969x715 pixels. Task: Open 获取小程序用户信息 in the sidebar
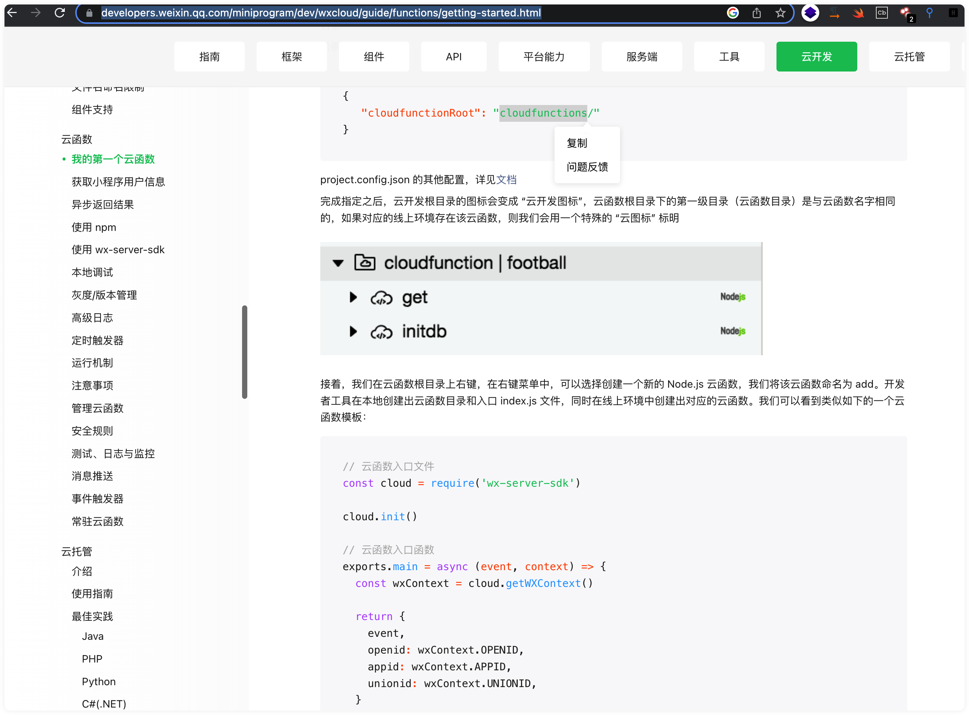[118, 182]
